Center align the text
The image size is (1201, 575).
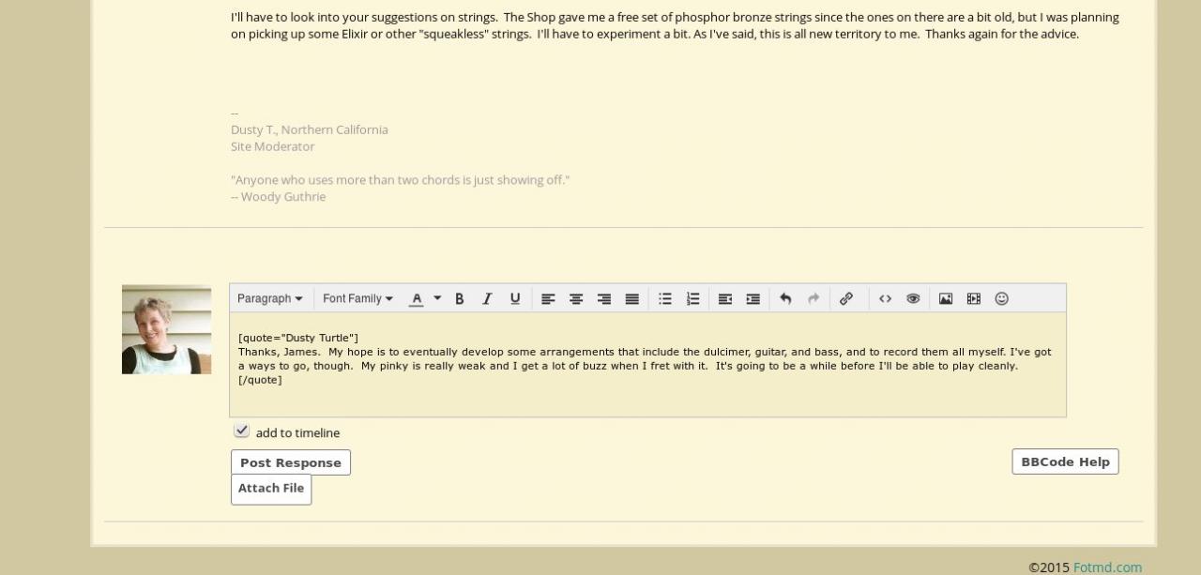[x=576, y=298]
